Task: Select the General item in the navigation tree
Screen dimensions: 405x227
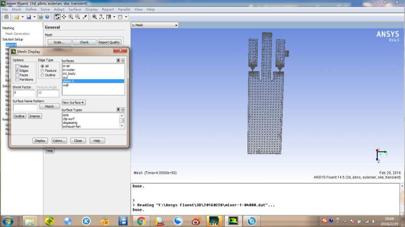Action: (x=11, y=44)
